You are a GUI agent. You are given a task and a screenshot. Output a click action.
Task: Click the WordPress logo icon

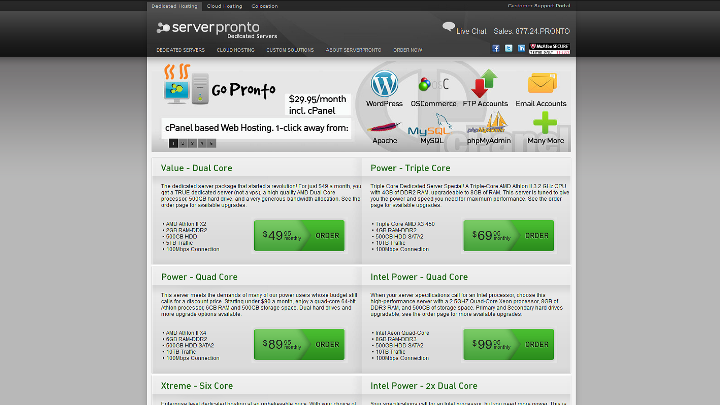[x=384, y=84]
